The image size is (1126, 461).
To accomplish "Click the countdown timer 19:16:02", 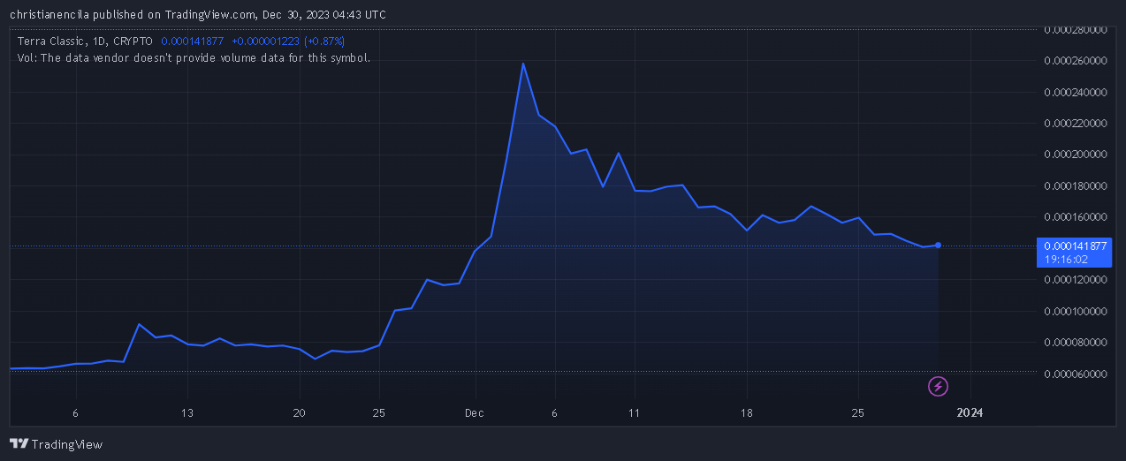I will (1065, 260).
